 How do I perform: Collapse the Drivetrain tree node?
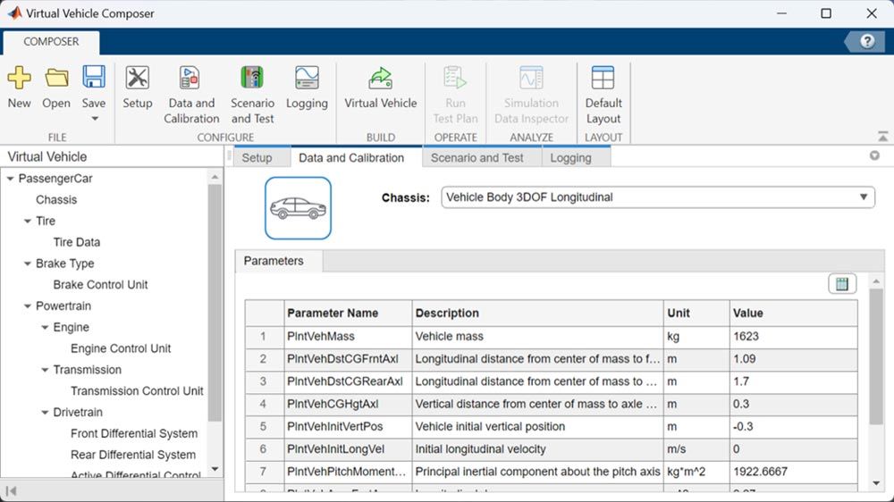(45, 413)
